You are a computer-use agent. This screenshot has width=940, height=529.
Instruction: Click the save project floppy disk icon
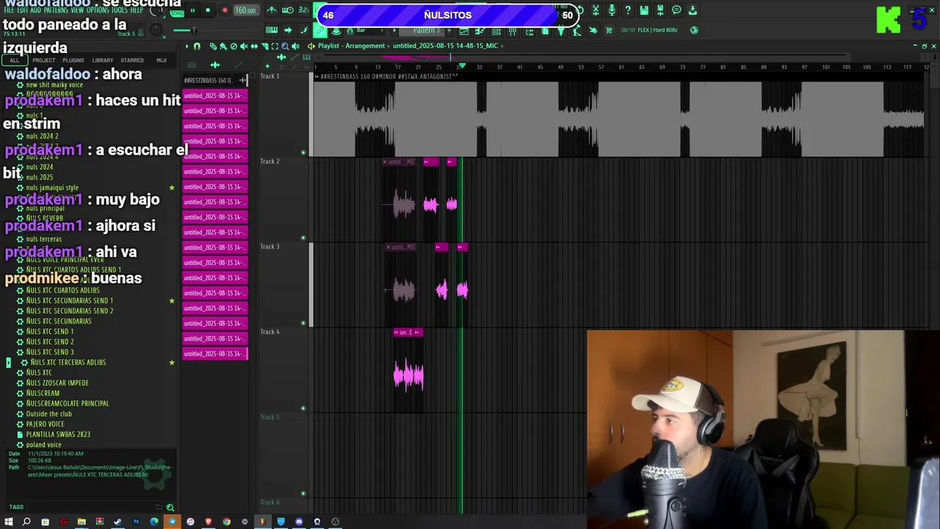click(644, 10)
